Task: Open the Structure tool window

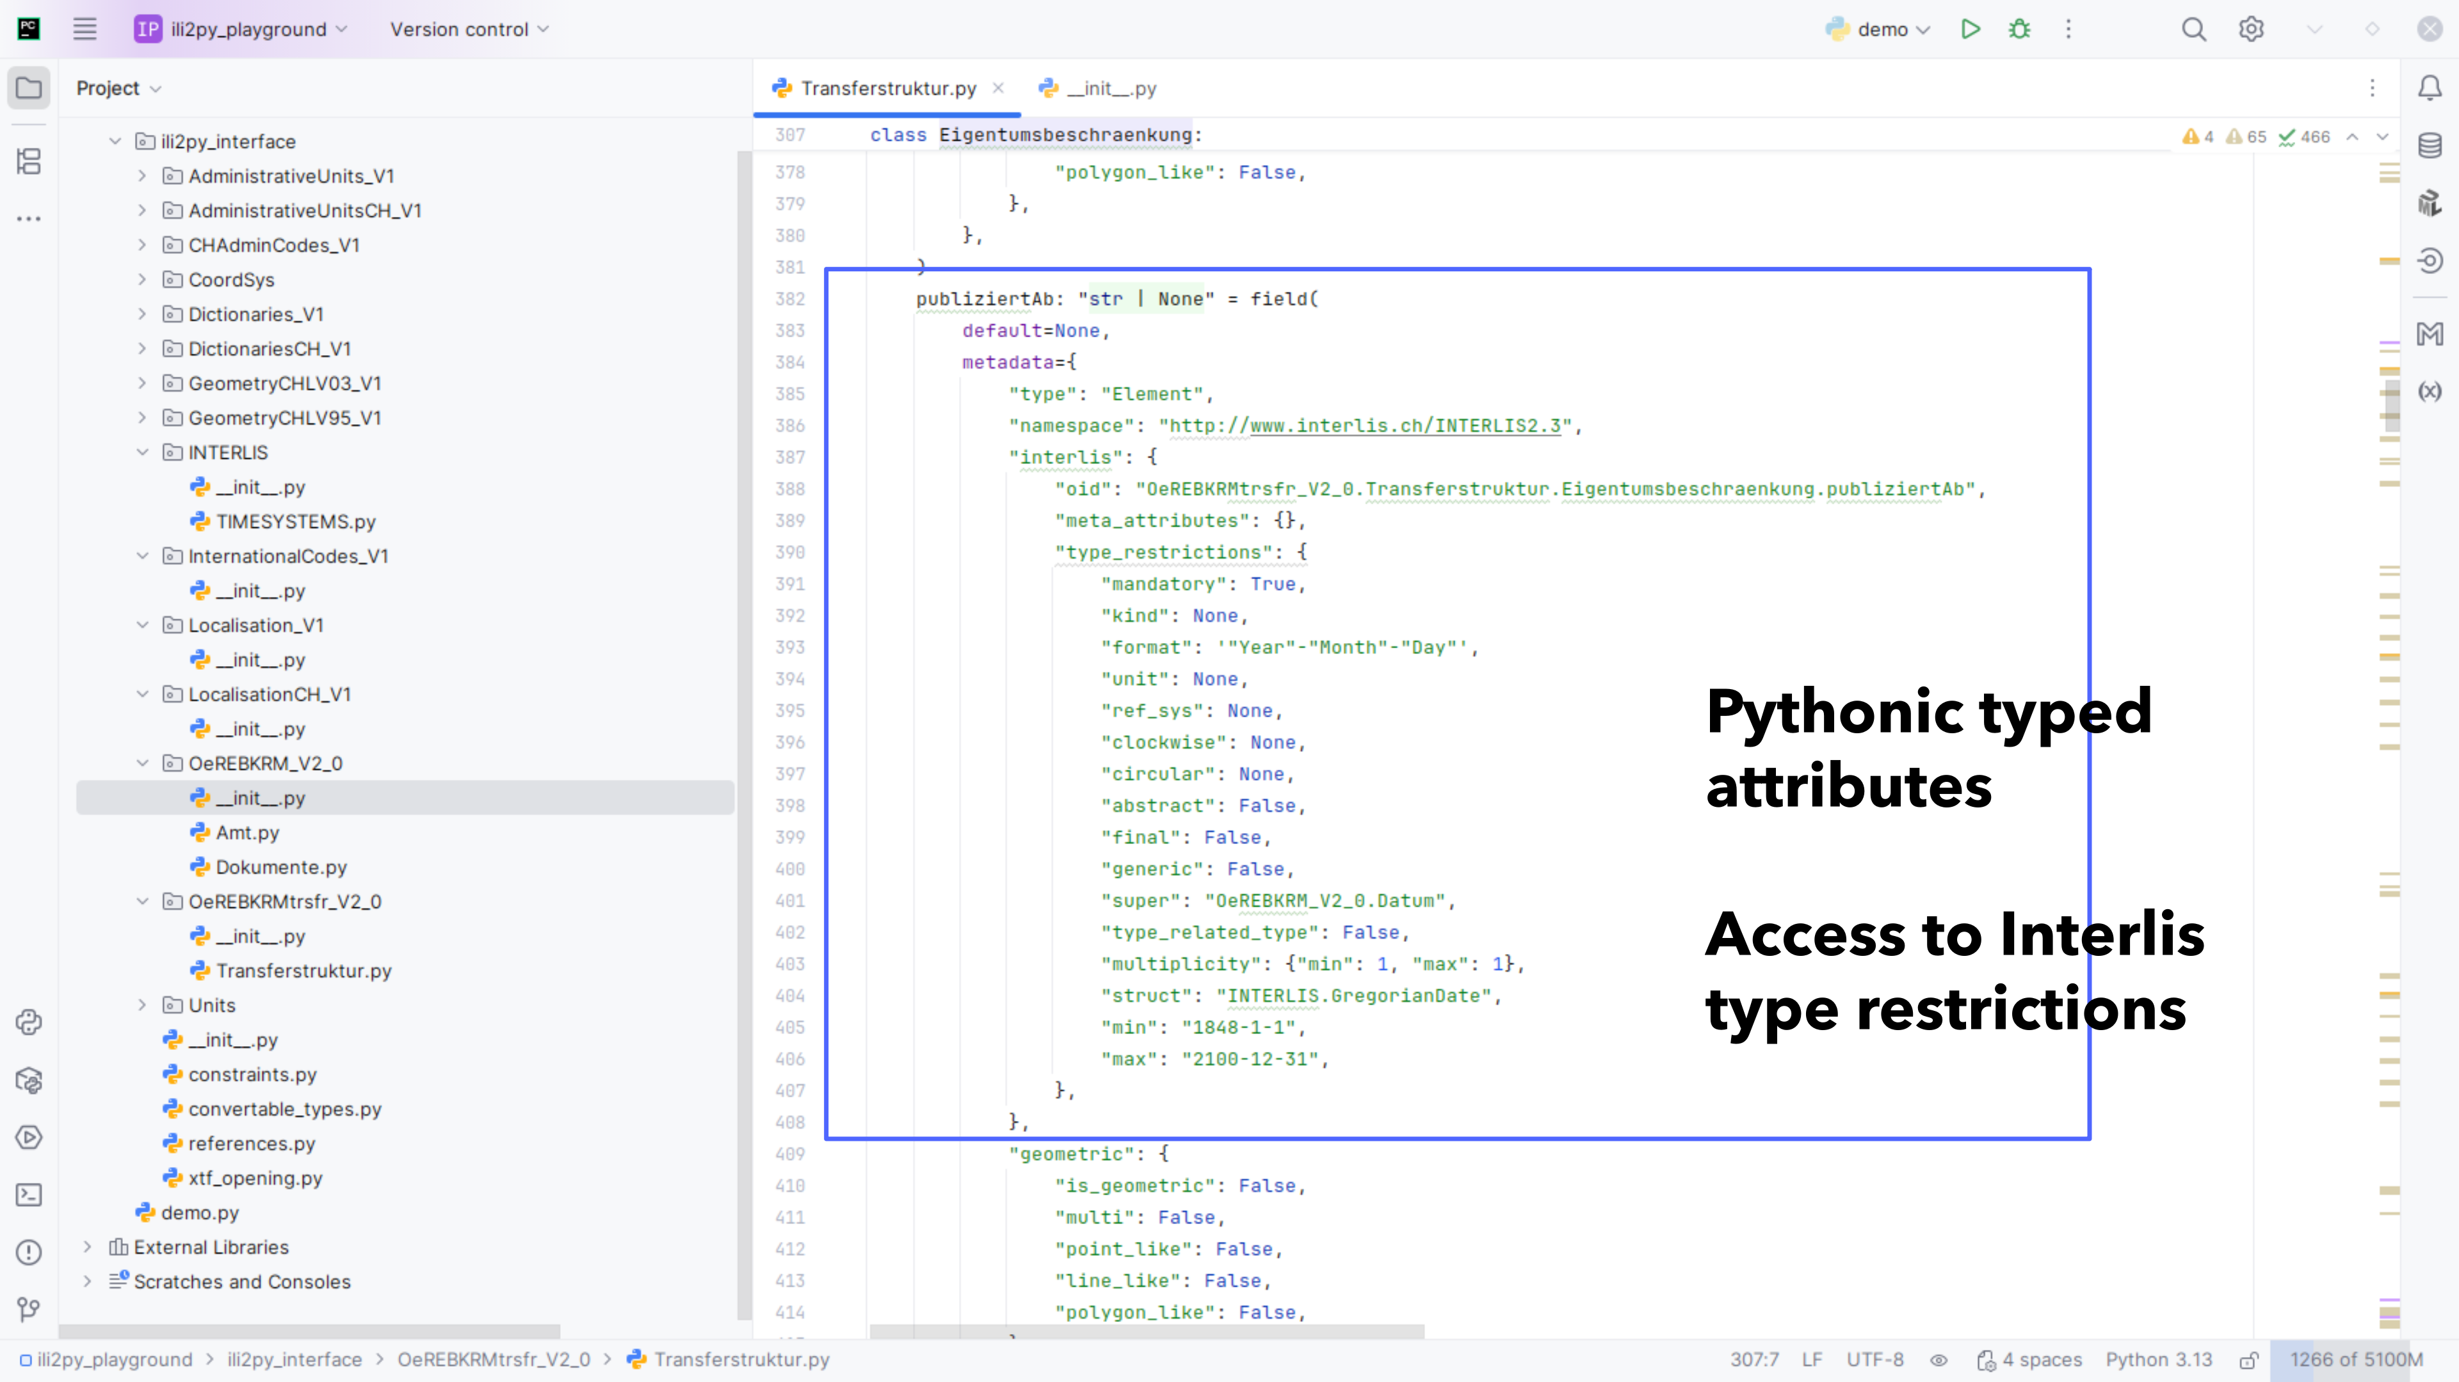Action: pos(29,161)
